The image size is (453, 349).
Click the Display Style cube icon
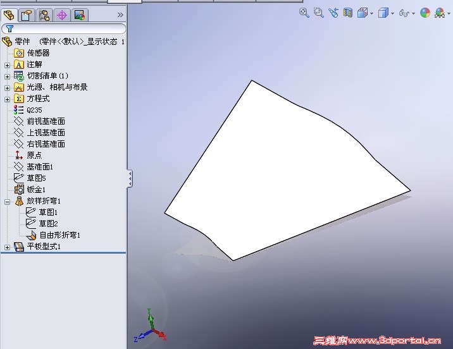tap(383, 13)
